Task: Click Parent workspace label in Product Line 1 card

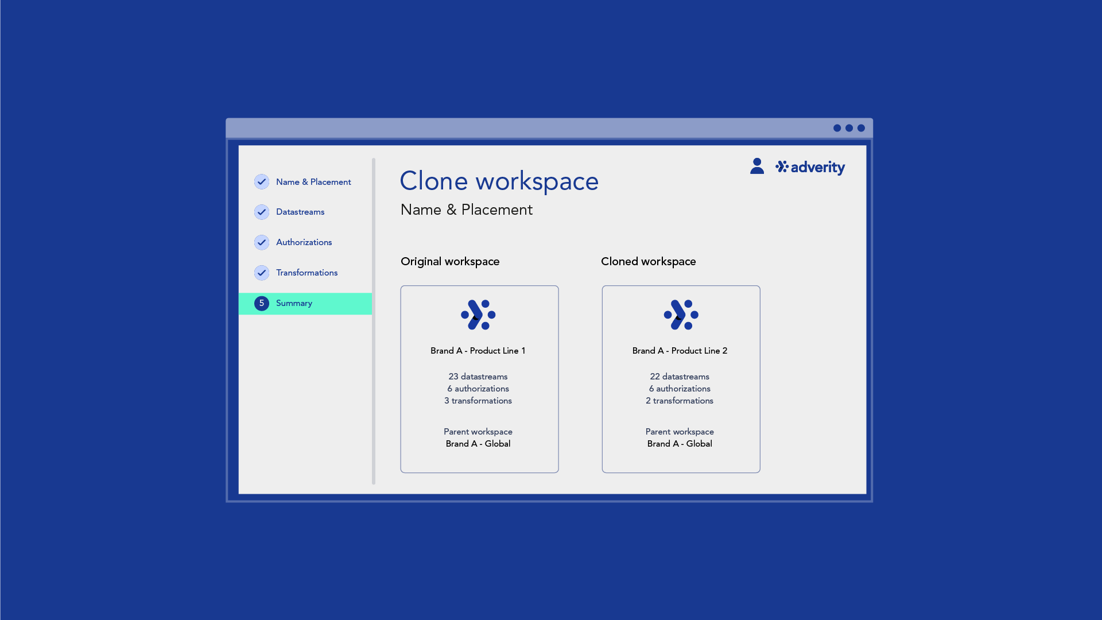Action: [x=478, y=432]
